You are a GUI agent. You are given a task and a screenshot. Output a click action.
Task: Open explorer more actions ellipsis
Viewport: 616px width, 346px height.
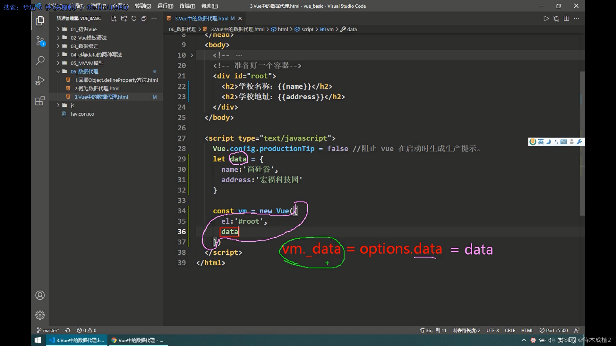(x=154, y=19)
